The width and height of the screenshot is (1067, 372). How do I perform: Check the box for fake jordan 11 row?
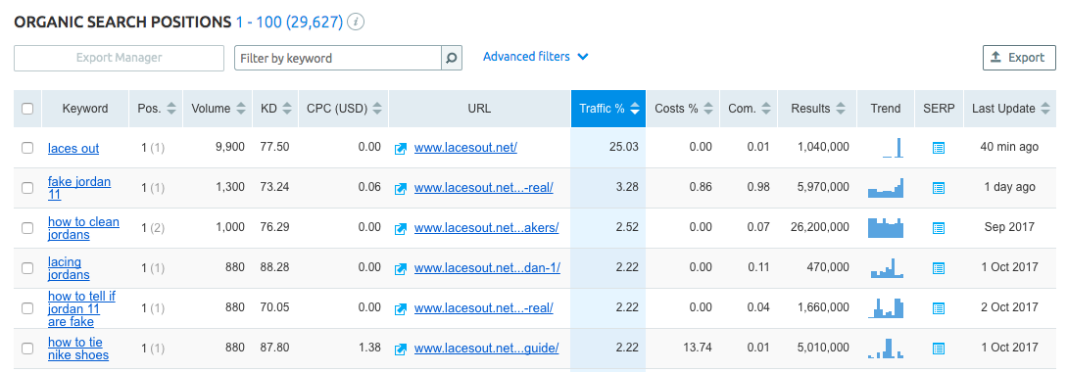pos(27,188)
